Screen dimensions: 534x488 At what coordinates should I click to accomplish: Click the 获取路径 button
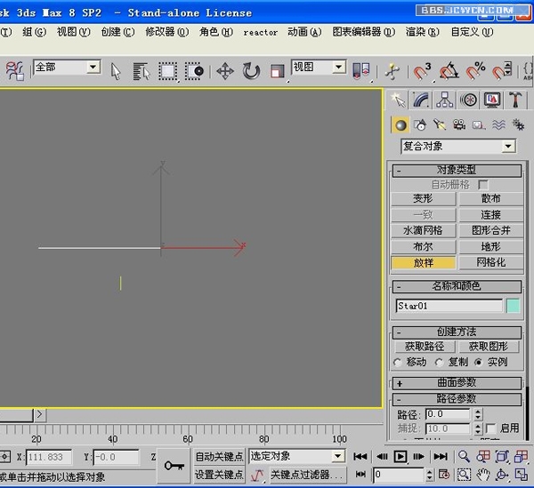[425, 347]
